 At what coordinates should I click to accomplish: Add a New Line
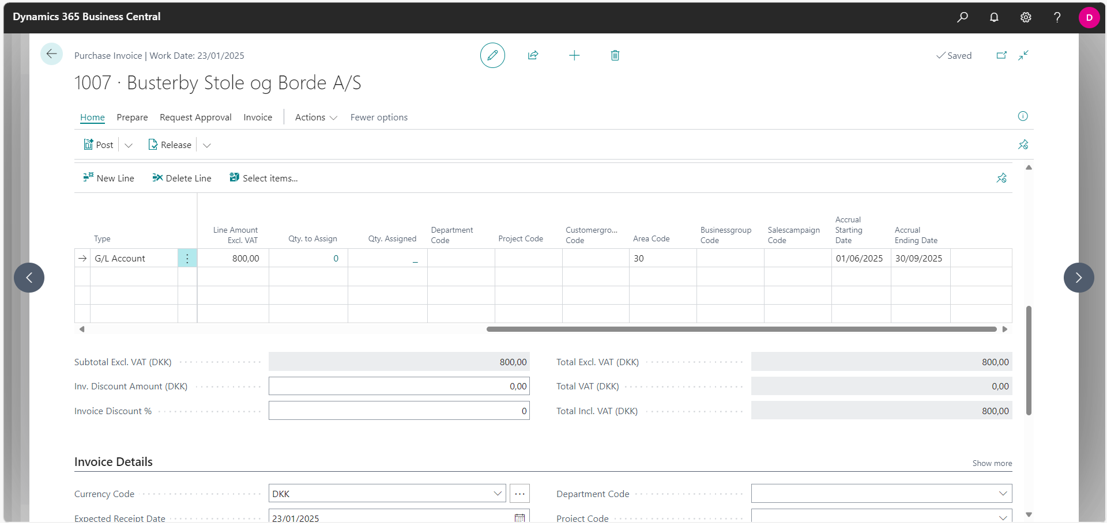(108, 178)
